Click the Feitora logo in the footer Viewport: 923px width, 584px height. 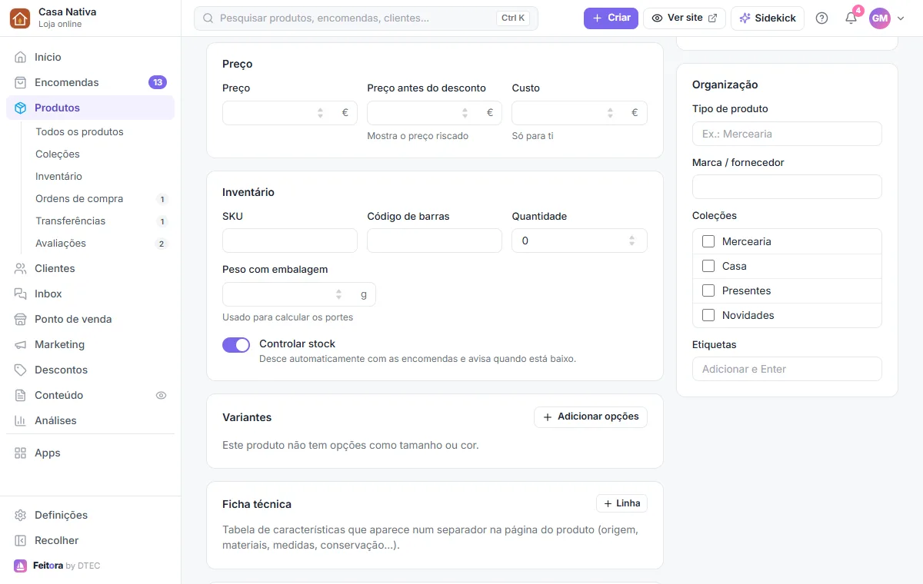[20, 566]
